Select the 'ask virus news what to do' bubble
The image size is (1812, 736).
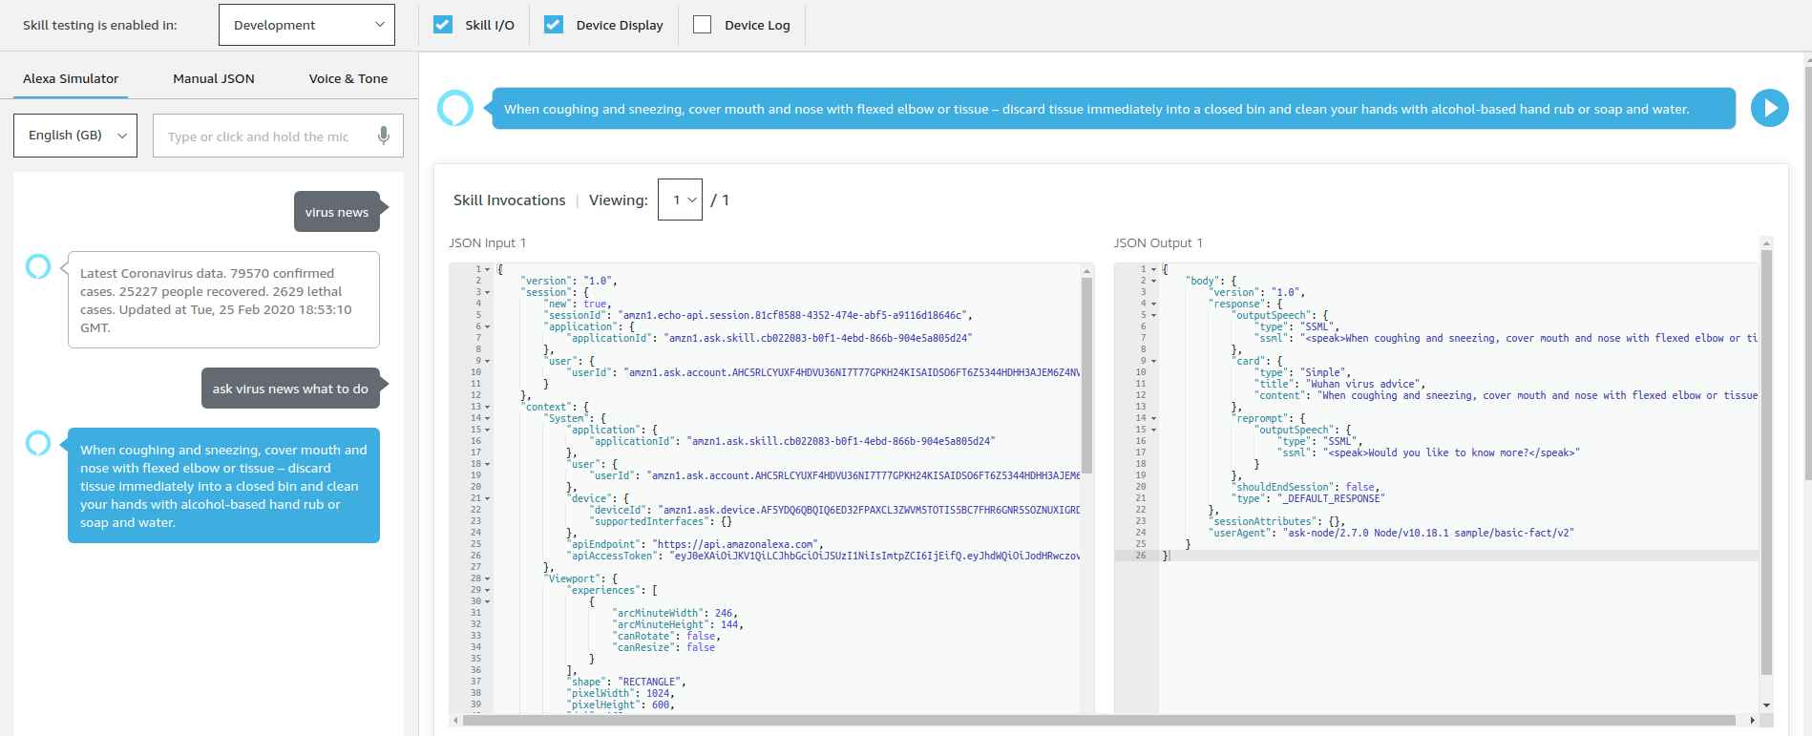290,389
